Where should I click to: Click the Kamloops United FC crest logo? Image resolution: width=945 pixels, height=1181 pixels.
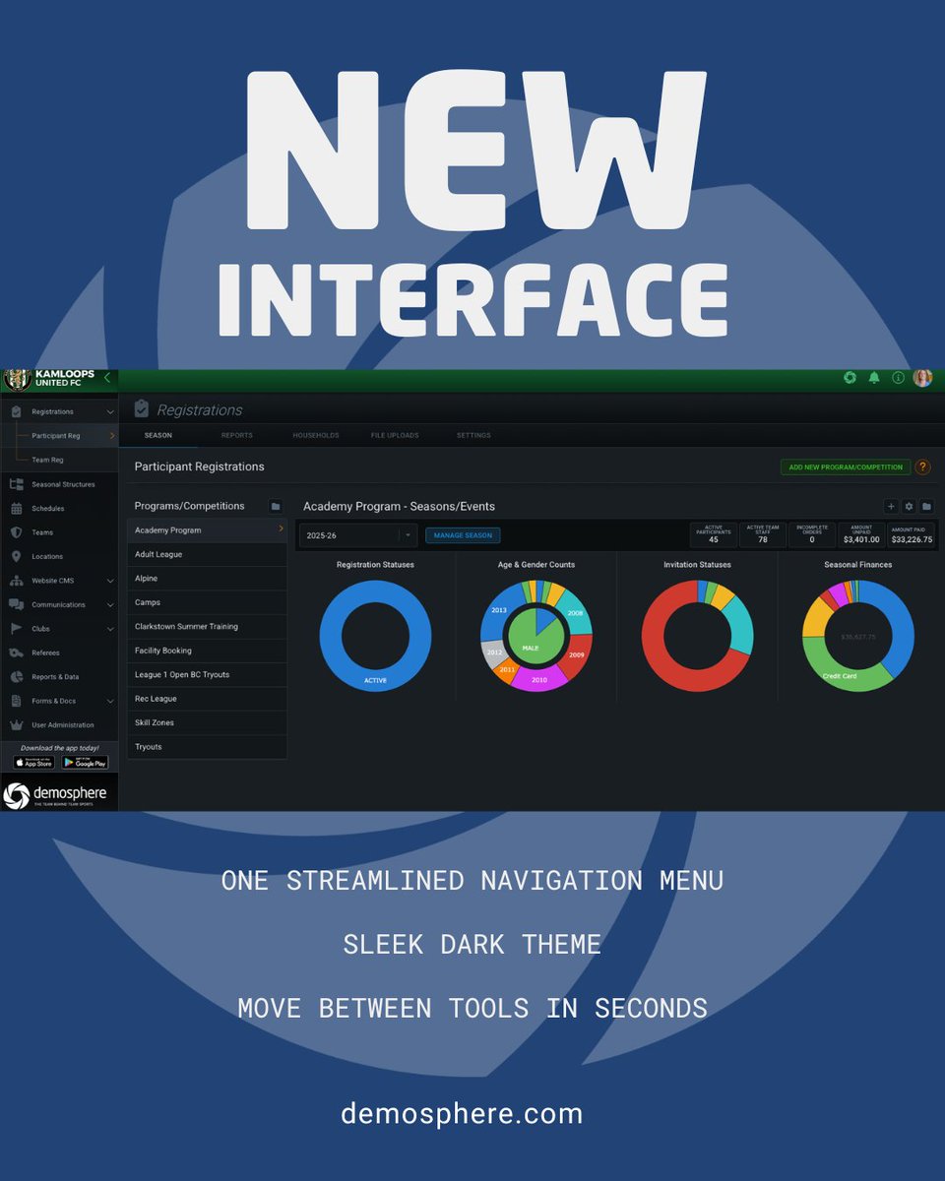pos(17,379)
